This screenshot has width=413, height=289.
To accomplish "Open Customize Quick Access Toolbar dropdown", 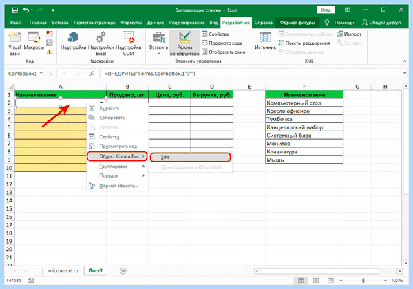I will [x=53, y=10].
